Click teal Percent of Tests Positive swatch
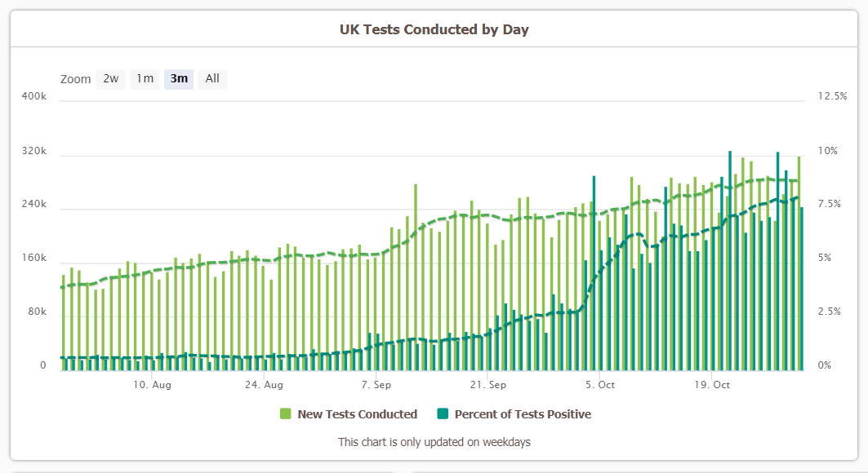The image size is (868, 473). [x=443, y=414]
